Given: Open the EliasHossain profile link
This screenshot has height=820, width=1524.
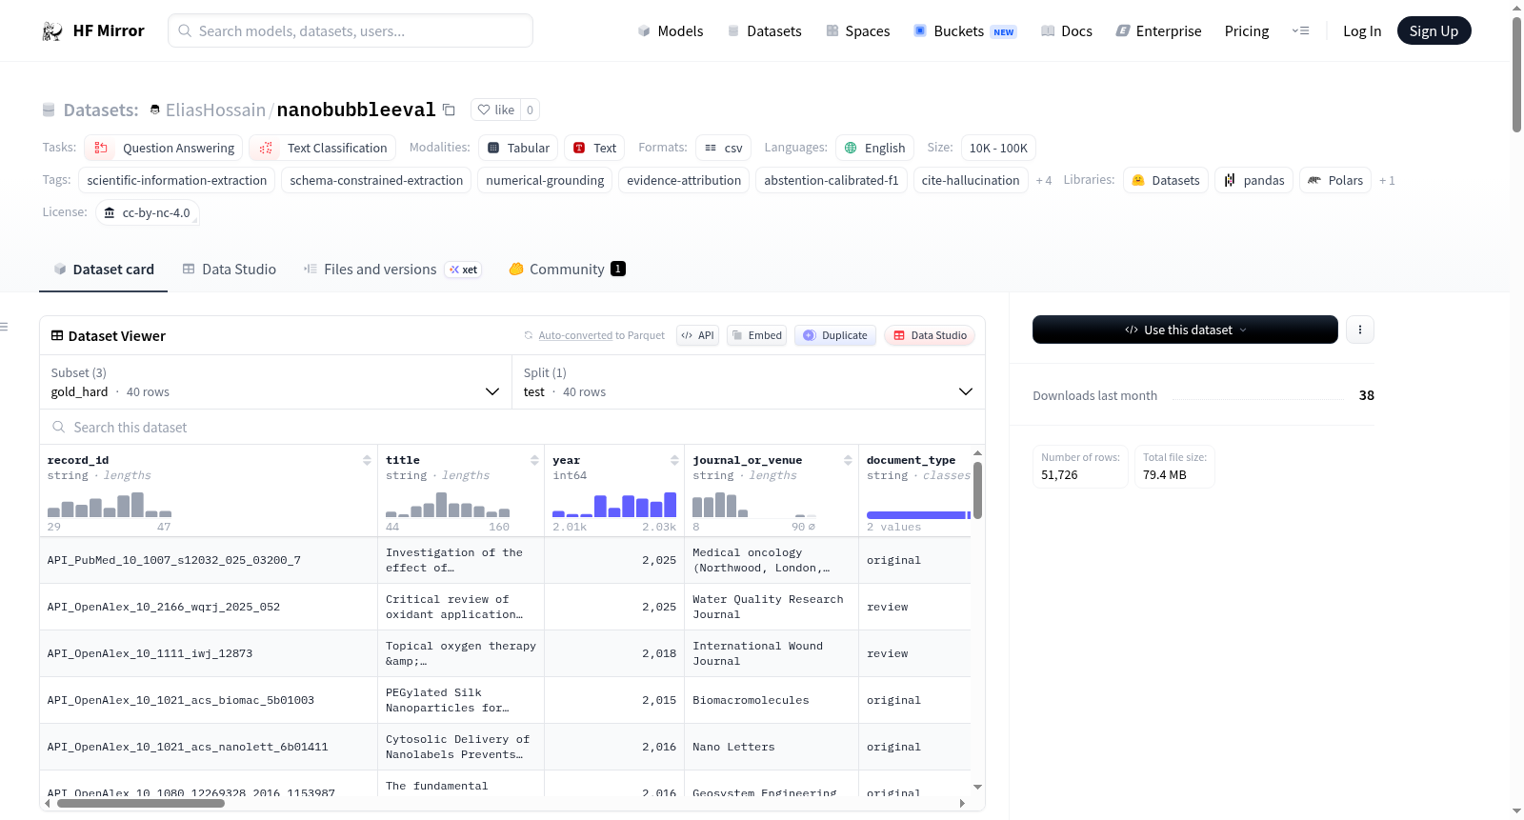Looking at the screenshot, I should coord(215,110).
